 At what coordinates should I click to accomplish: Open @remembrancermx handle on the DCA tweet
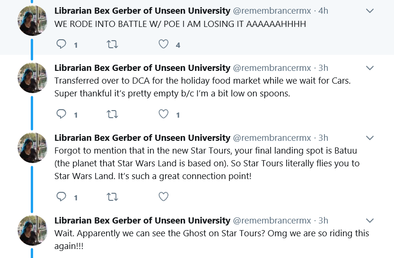272,68
